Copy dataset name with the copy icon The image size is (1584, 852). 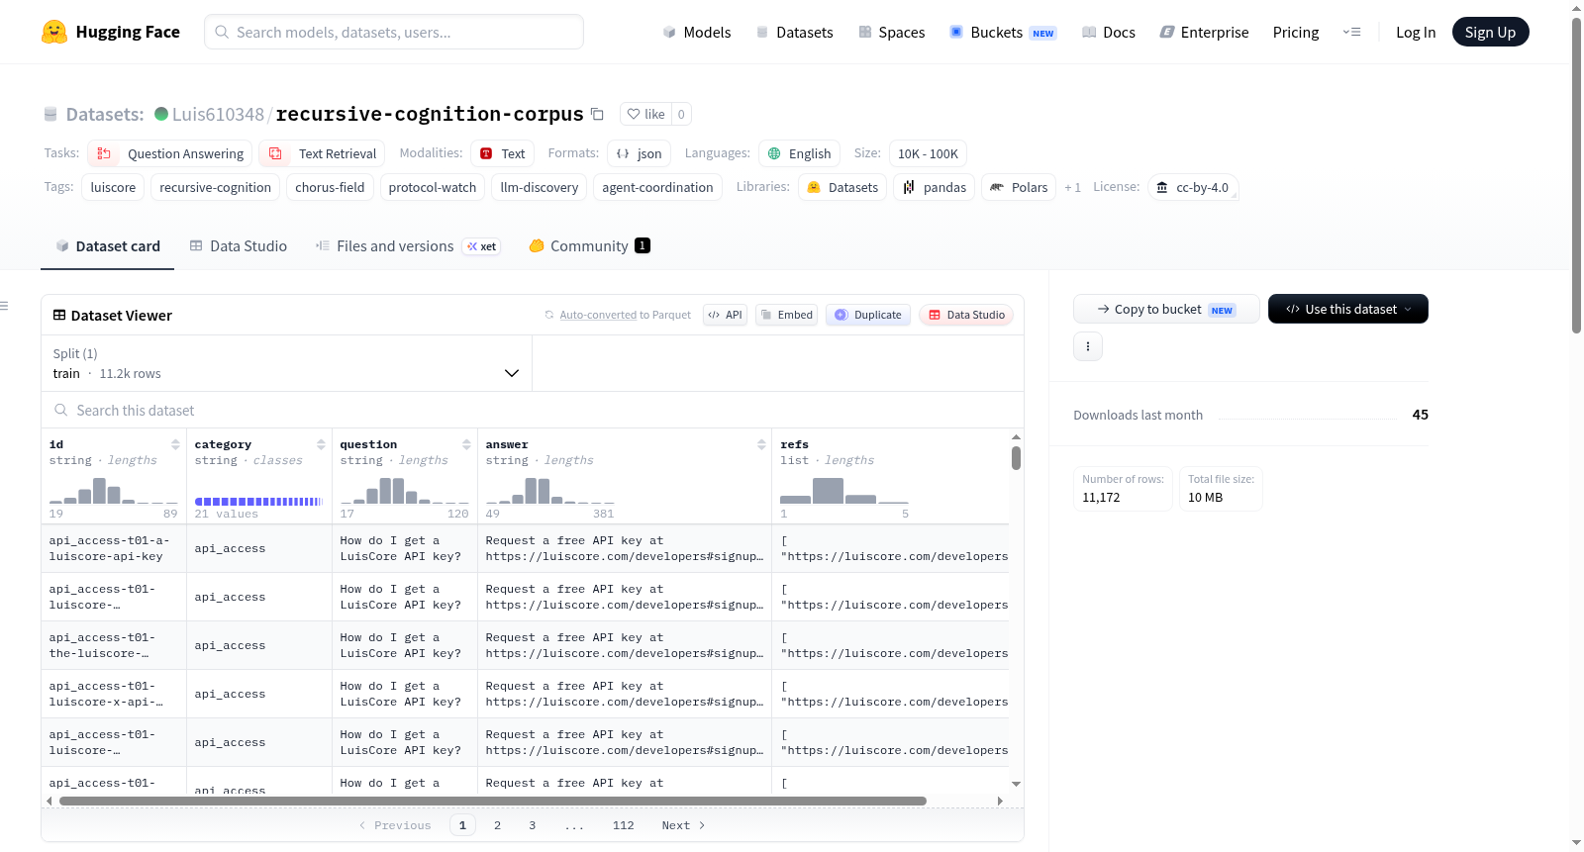[x=597, y=114]
